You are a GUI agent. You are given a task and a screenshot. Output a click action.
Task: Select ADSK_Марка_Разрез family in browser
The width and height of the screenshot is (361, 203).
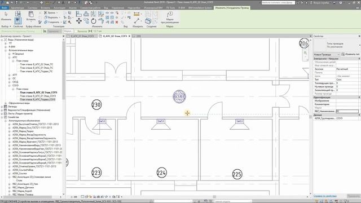23,131
